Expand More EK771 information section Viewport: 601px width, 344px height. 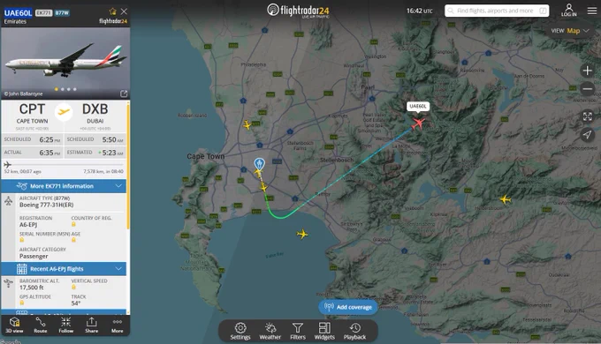(x=64, y=186)
